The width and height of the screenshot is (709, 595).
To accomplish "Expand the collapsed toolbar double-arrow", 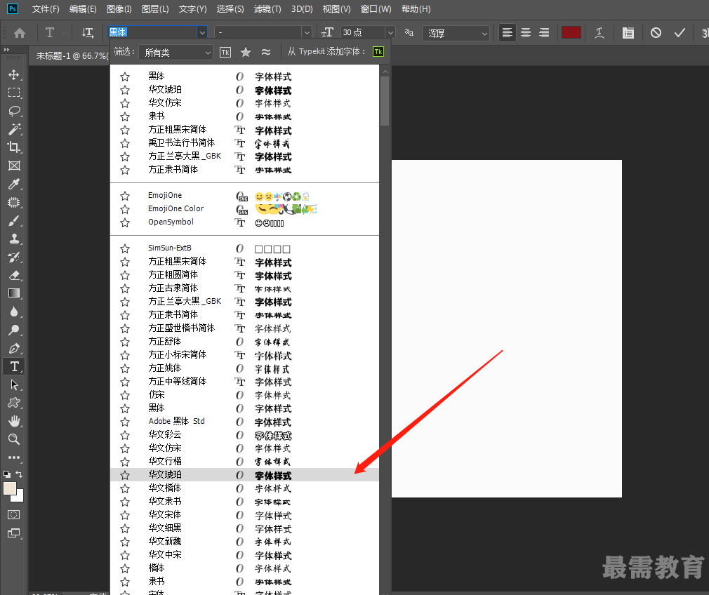I will coord(6,49).
